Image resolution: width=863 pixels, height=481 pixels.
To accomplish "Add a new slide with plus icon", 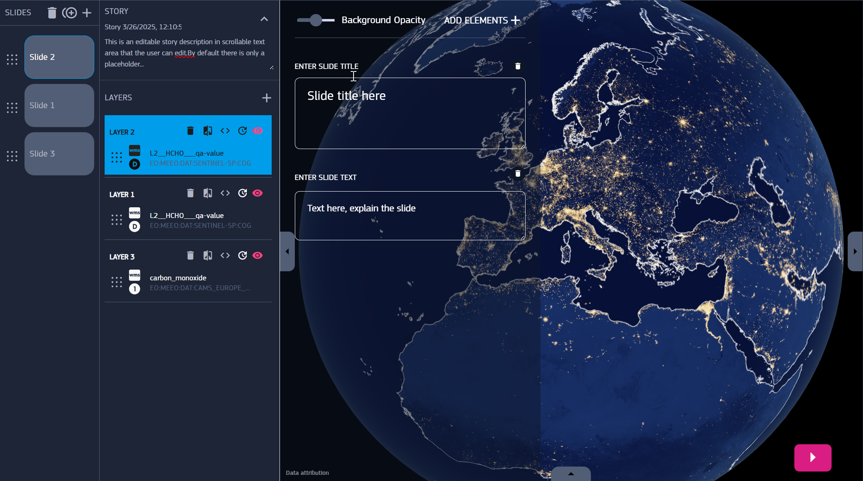I will [87, 13].
